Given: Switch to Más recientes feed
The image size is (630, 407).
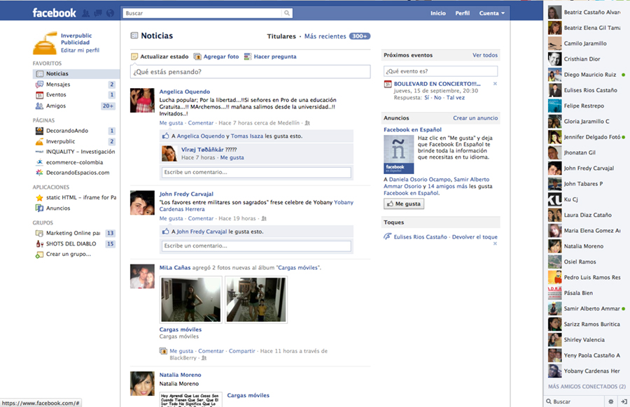Looking at the screenshot, I should tap(325, 36).
